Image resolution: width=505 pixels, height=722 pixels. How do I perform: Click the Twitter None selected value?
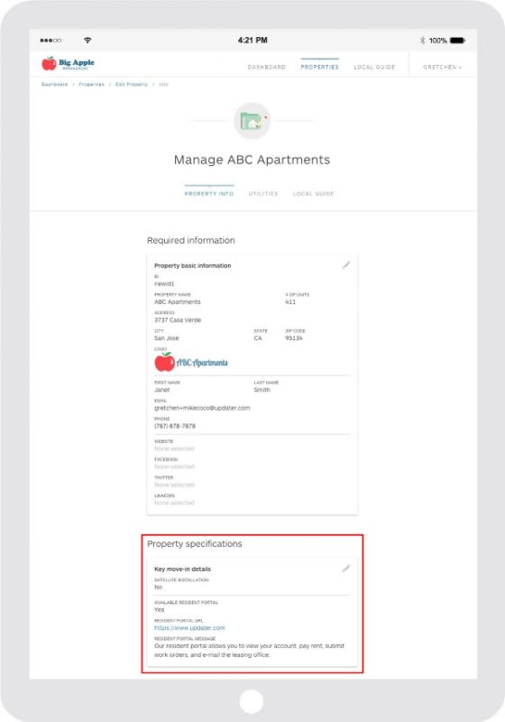(x=174, y=485)
